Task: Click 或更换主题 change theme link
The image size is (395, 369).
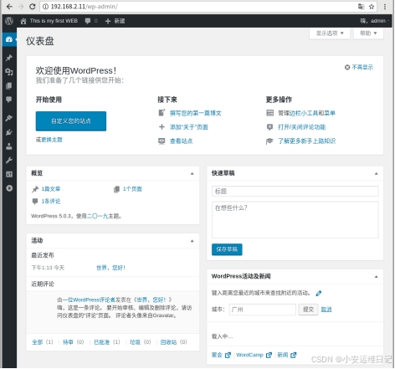Action: tap(52, 140)
